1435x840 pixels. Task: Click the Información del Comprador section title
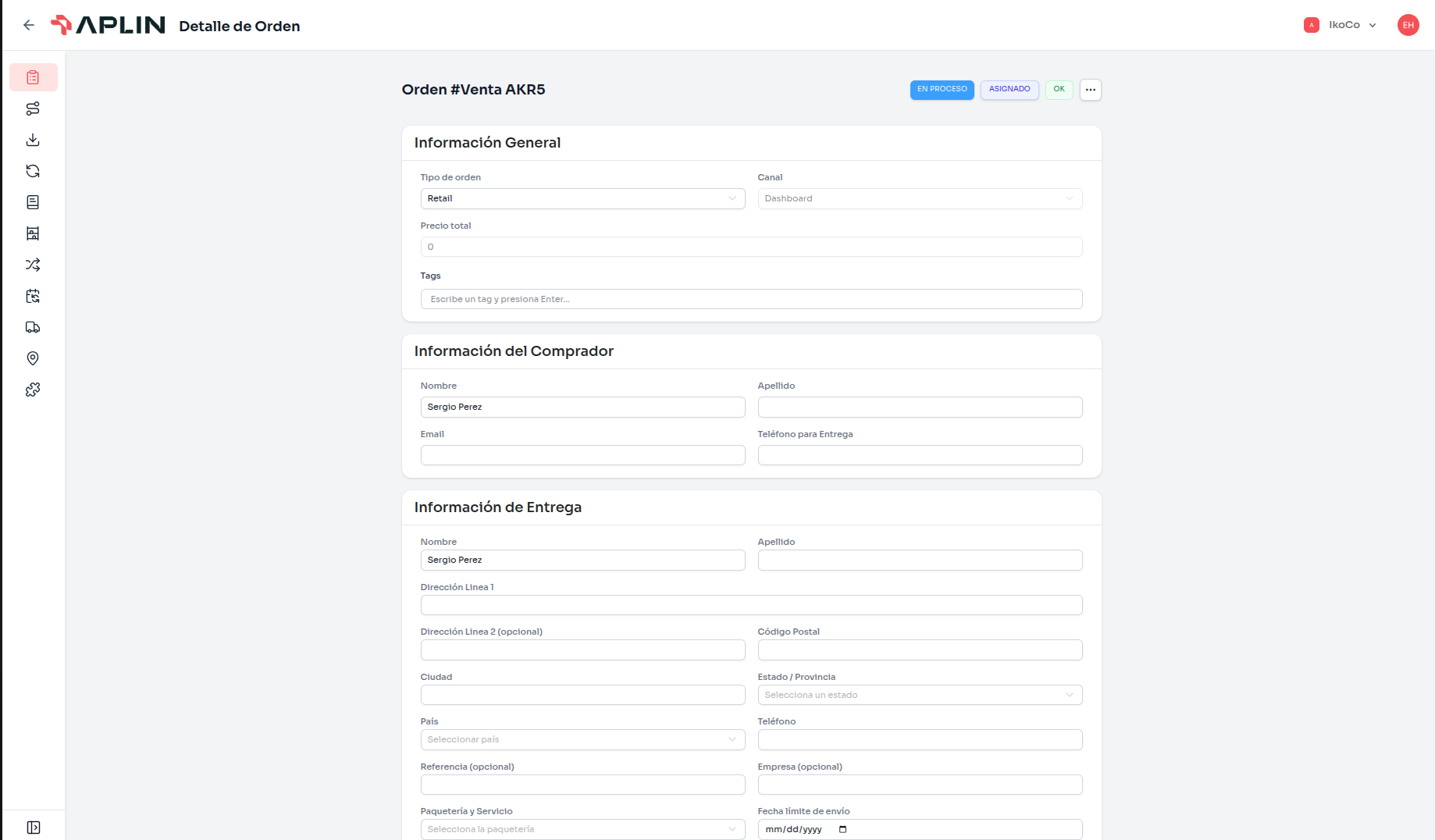[x=515, y=351]
